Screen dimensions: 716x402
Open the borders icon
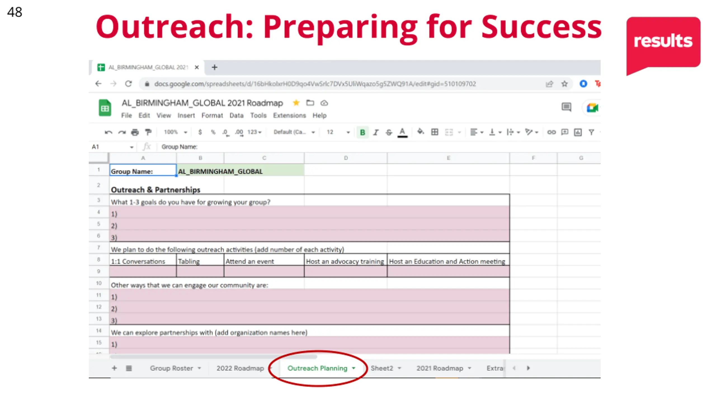pos(435,132)
